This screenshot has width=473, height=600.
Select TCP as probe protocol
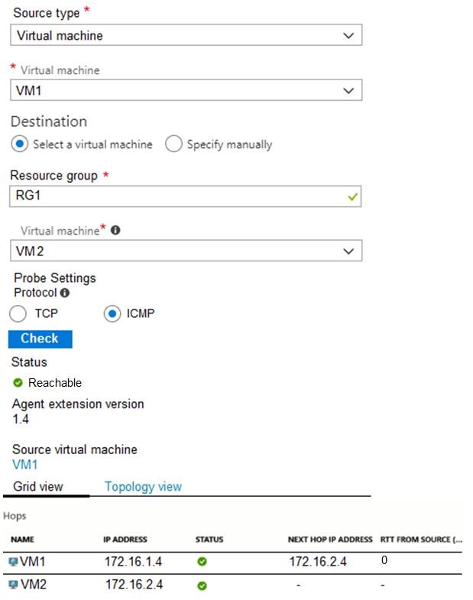tap(19, 313)
